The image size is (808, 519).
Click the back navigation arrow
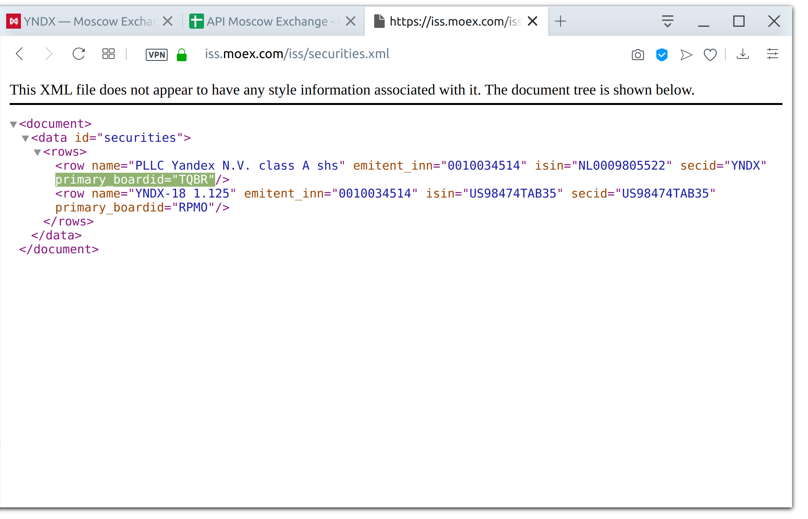[x=20, y=54]
